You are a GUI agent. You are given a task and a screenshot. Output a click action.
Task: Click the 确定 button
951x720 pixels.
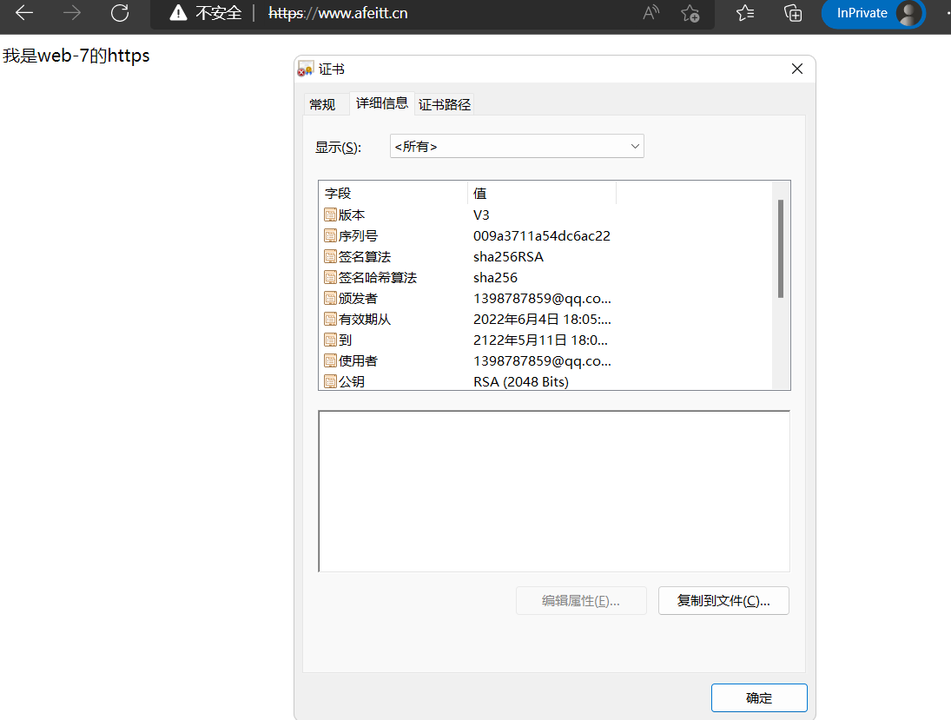coord(758,697)
